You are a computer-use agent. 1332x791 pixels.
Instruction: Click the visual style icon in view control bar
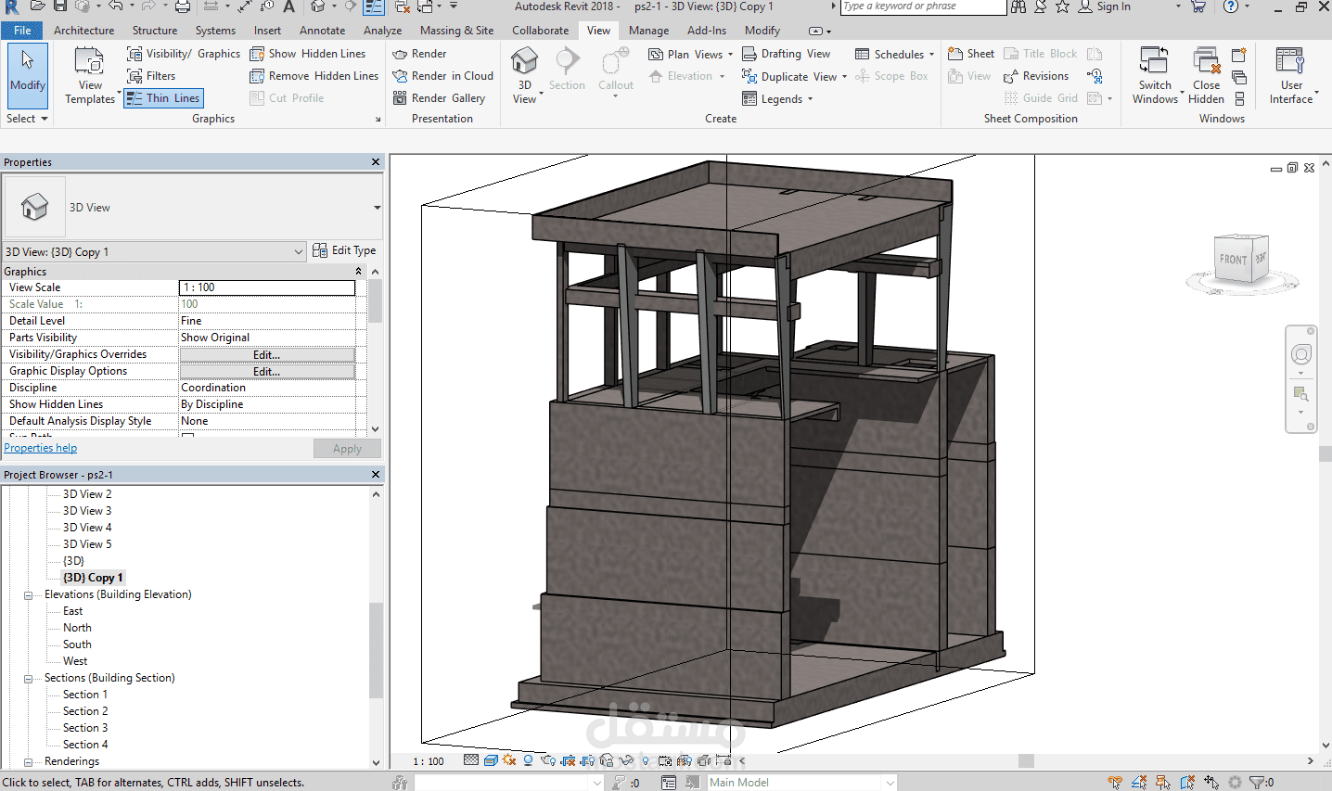pos(491,760)
